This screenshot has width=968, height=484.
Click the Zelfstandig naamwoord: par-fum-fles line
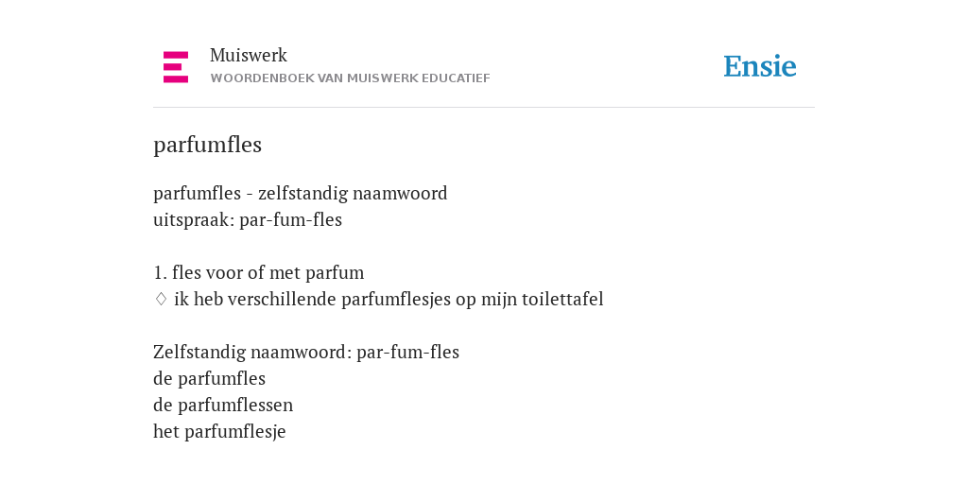[x=306, y=352]
